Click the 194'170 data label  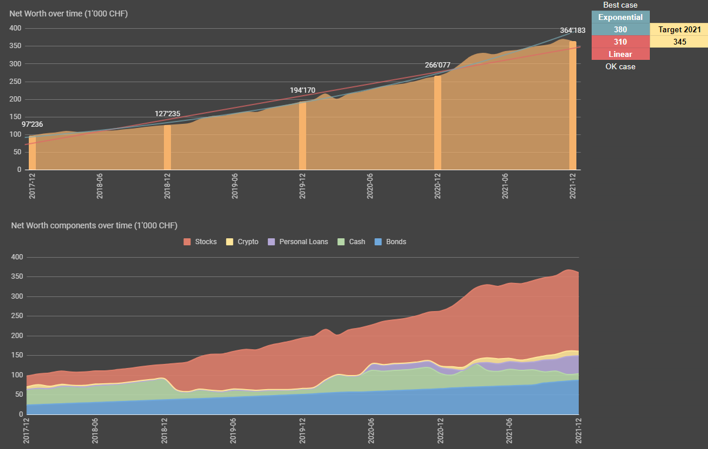tap(303, 90)
